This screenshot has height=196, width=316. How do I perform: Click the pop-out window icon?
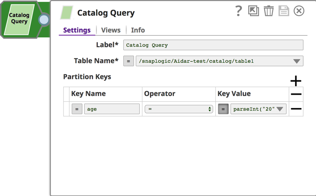click(254, 11)
